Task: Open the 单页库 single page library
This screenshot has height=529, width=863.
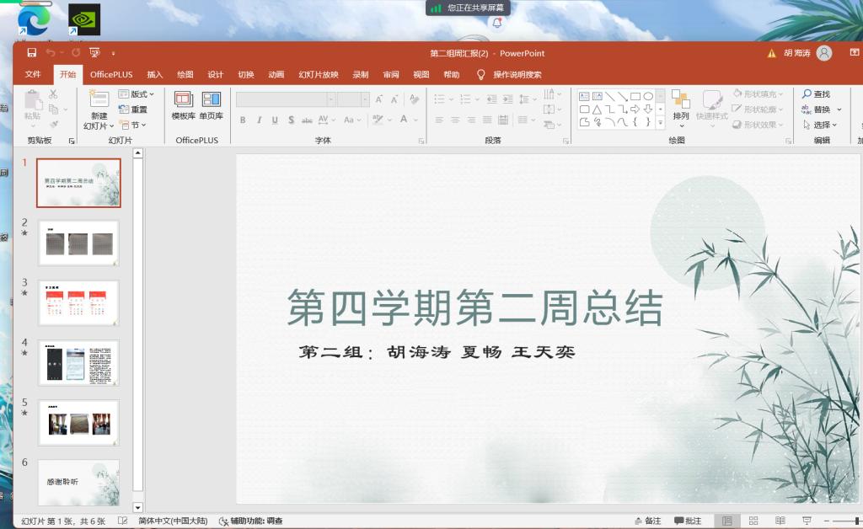Action: tap(211, 106)
